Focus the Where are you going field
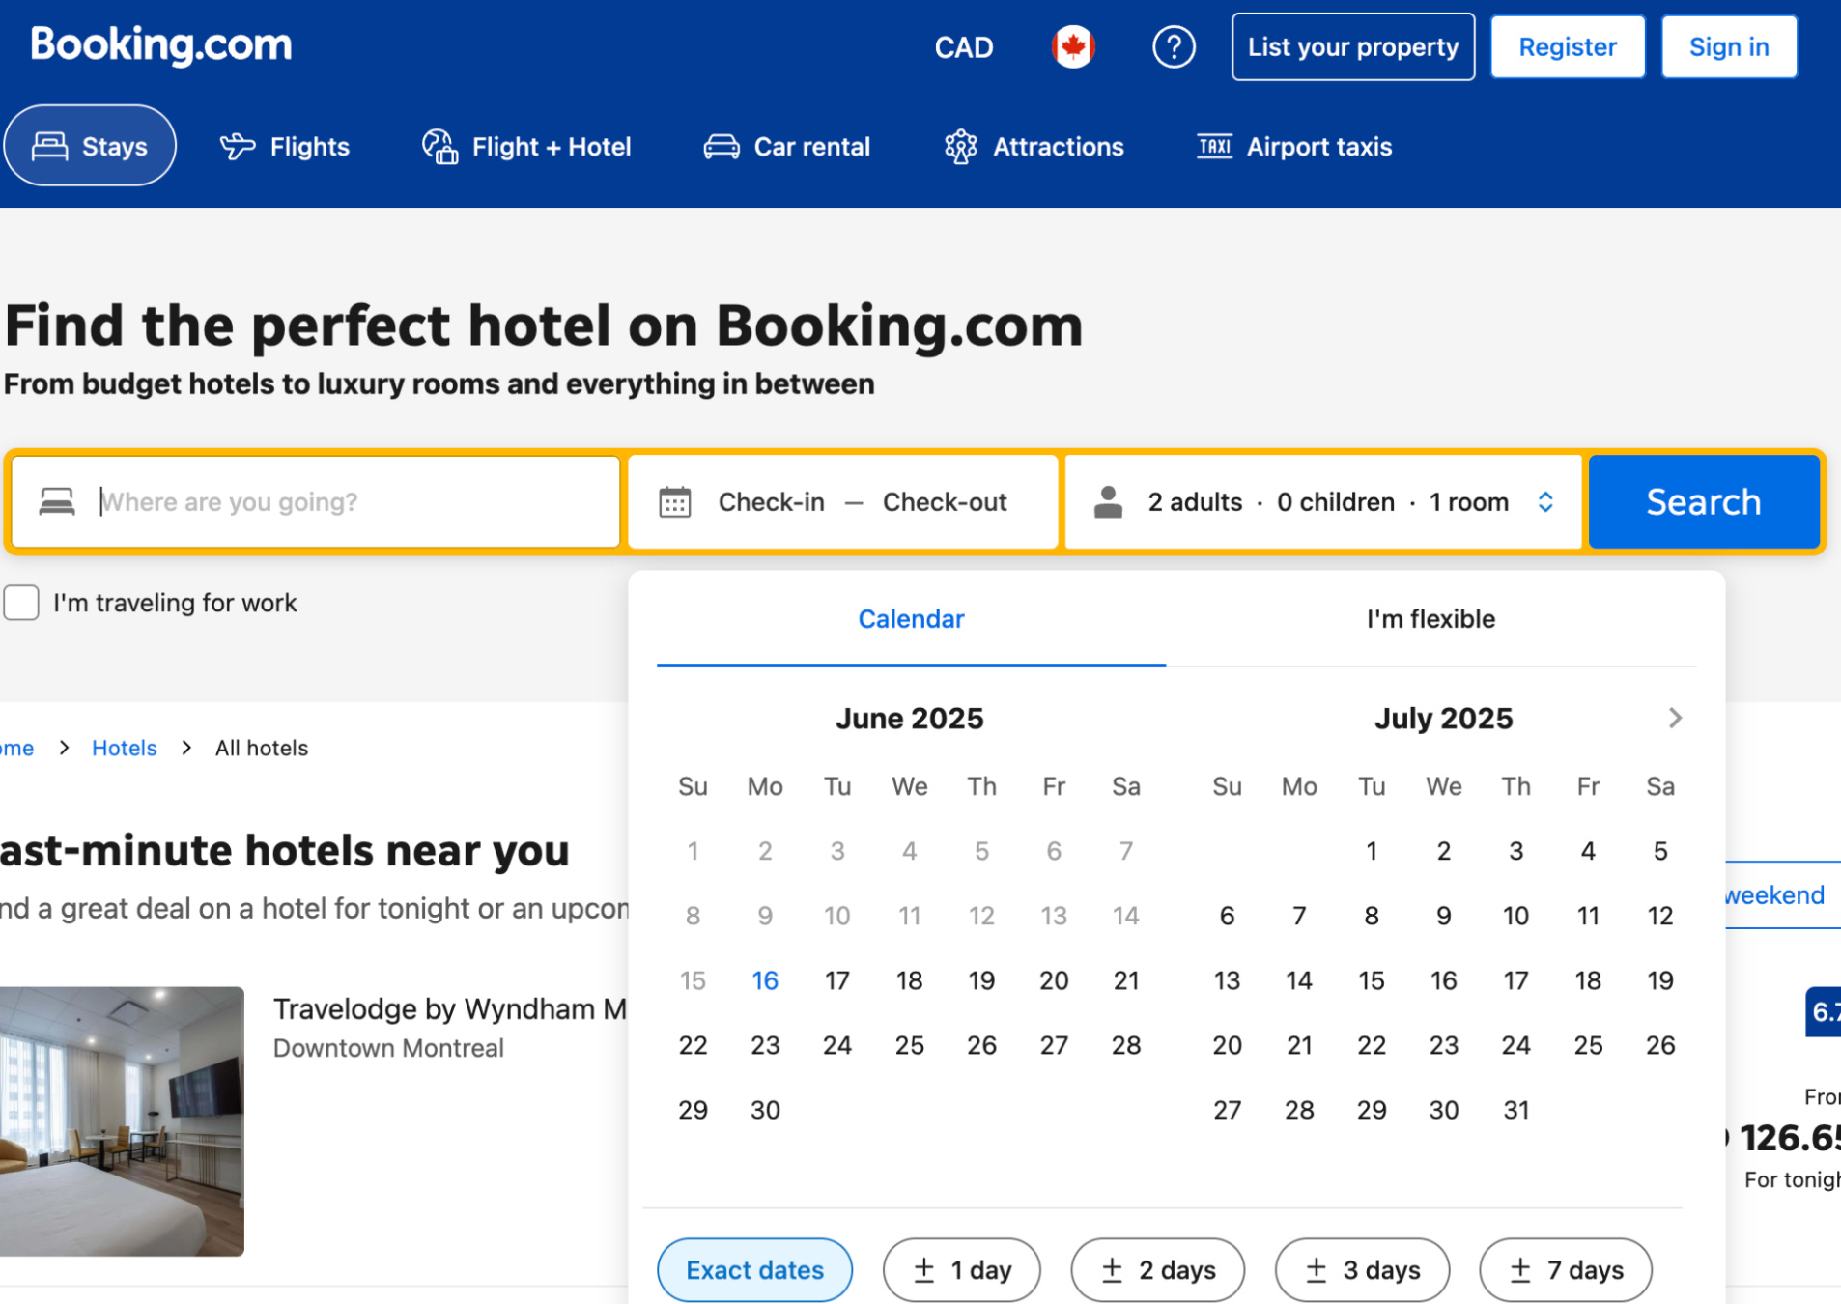The image size is (1841, 1304). coord(316,501)
